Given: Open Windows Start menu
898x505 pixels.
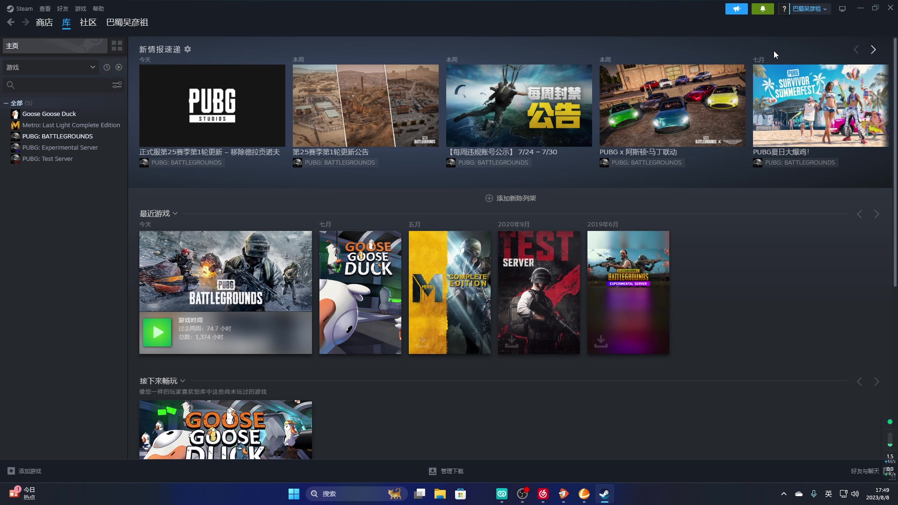Looking at the screenshot, I should (294, 494).
